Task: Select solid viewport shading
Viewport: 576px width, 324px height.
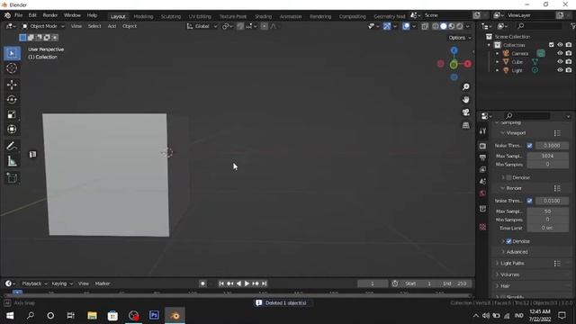Action: (444, 26)
